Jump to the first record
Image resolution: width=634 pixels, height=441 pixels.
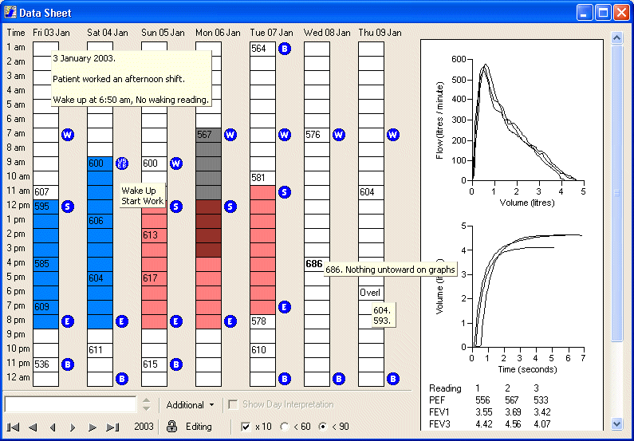(x=14, y=427)
